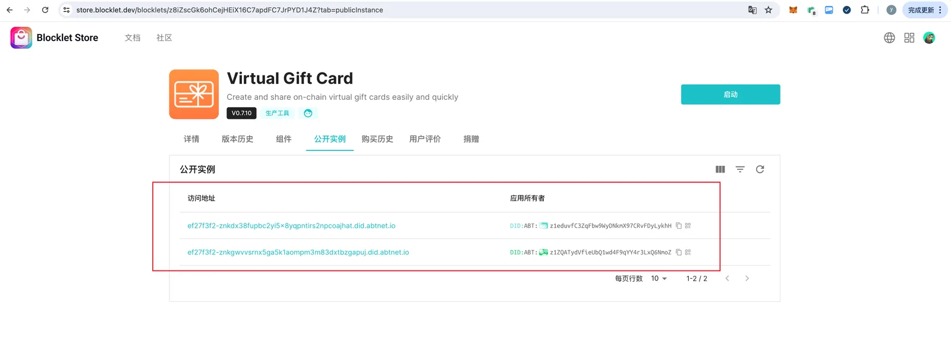This screenshot has height=346, width=951.
Task: Click the blue checkmark extension icon
Action: point(847,10)
